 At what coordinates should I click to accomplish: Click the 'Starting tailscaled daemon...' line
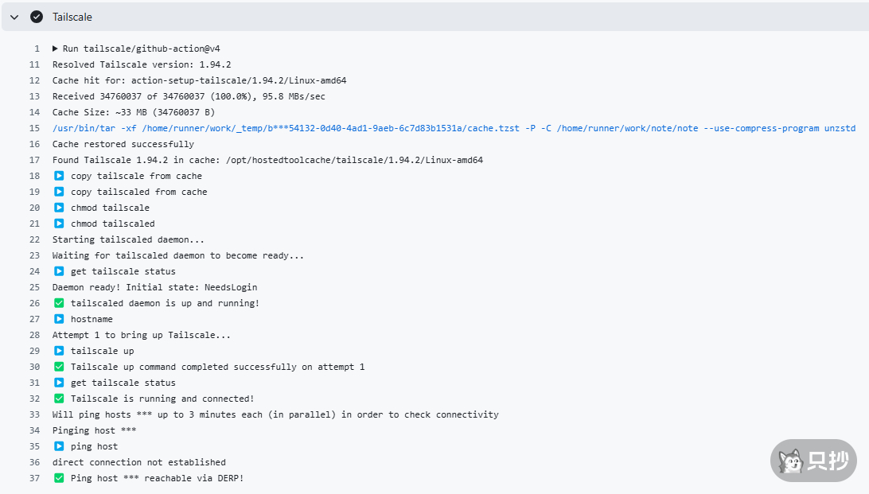[x=128, y=239]
